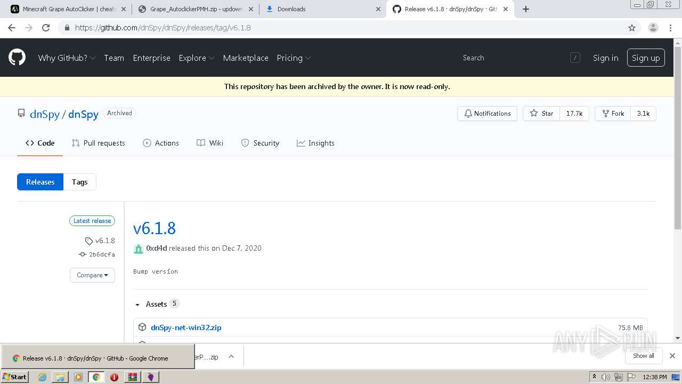Click the Chrome taskbar icon
Screen dimensions: 682x384
pyautogui.click(x=96, y=377)
